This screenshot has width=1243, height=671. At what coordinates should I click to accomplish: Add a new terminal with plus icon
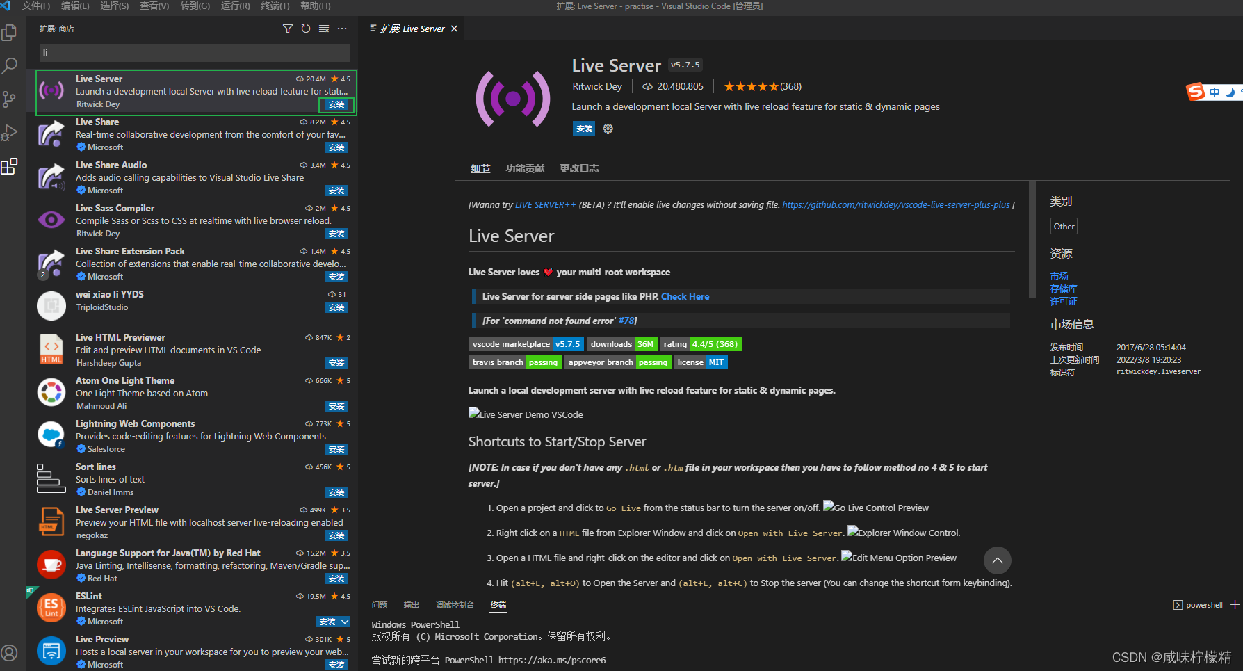(x=1235, y=605)
